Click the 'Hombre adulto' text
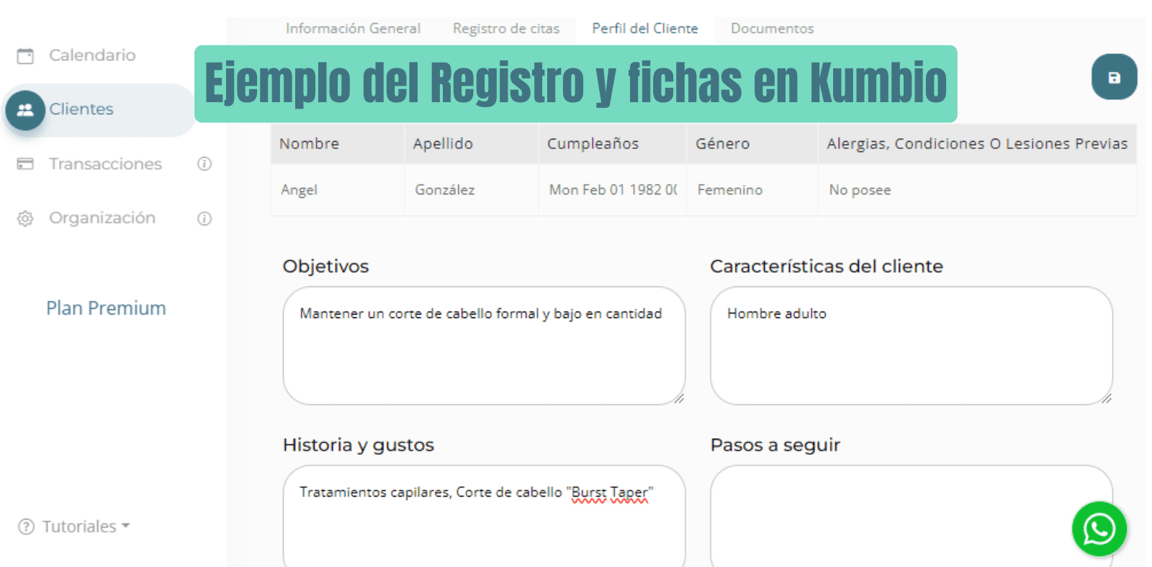 pyautogui.click(x=777, y=314)
